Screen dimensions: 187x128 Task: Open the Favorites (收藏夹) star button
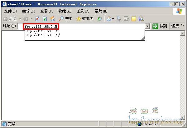[85, 19]
